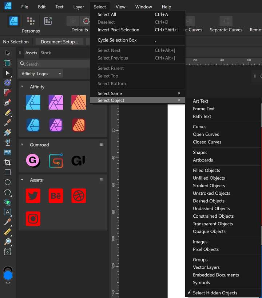Select the Color Picker eyedropper tool

pos(8,222)
